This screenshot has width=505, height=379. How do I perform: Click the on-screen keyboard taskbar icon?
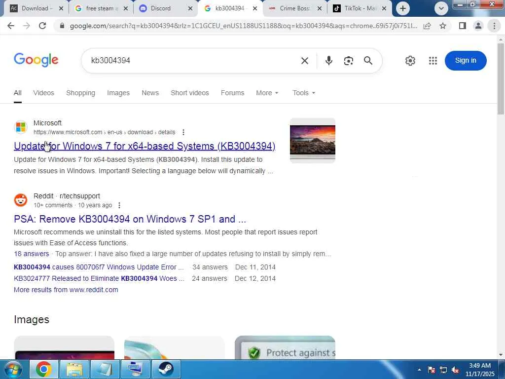coord(135,369)
